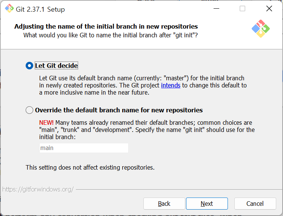Click the red "NEW!" label

46,123
